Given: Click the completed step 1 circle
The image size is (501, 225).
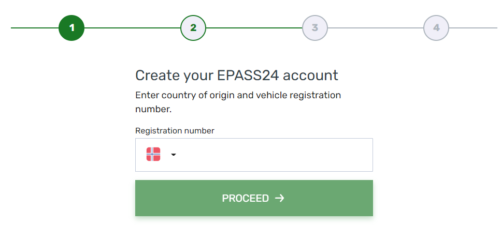Looking at the screenshot, I should (x=71, y=28).
